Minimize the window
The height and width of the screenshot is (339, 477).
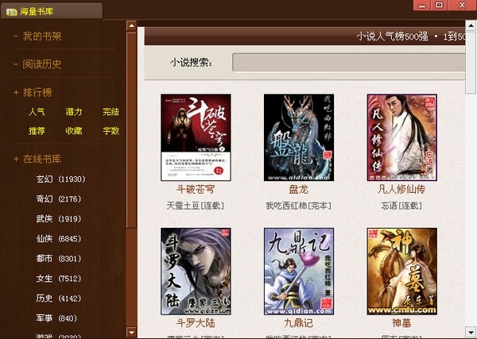point(421,5)
